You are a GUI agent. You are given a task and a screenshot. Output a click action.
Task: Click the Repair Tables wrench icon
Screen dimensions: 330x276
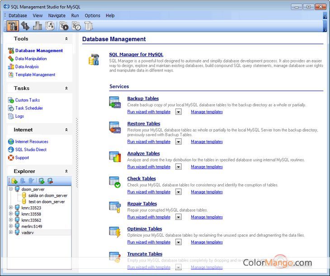tap(115, 207)
